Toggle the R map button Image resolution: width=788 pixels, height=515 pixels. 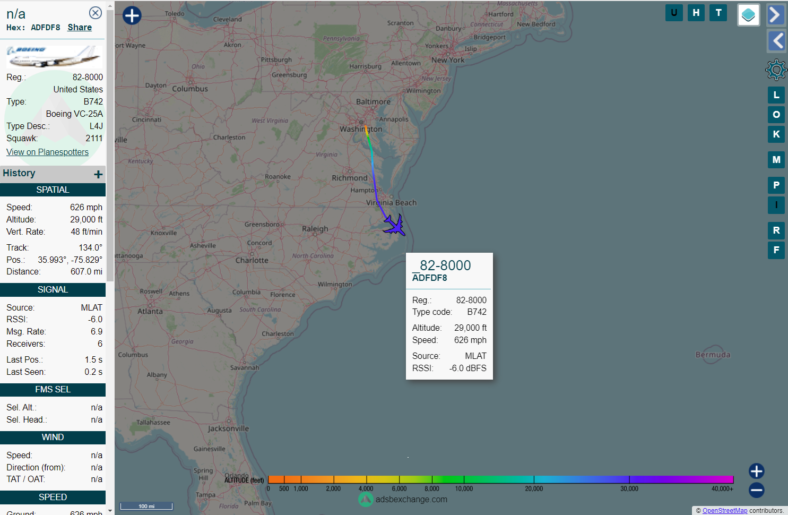(776, 230)
